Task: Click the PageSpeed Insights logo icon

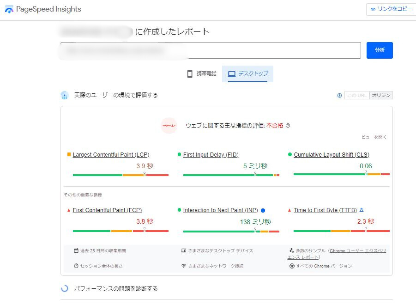Action: click(9, 9)
